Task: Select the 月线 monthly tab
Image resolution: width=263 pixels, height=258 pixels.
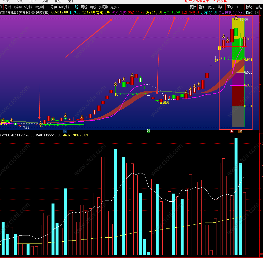Action: [93, 7]
